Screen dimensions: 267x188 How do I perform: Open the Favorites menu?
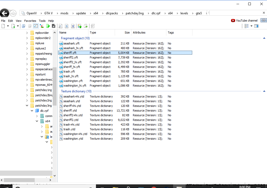[x=30, y=21]
